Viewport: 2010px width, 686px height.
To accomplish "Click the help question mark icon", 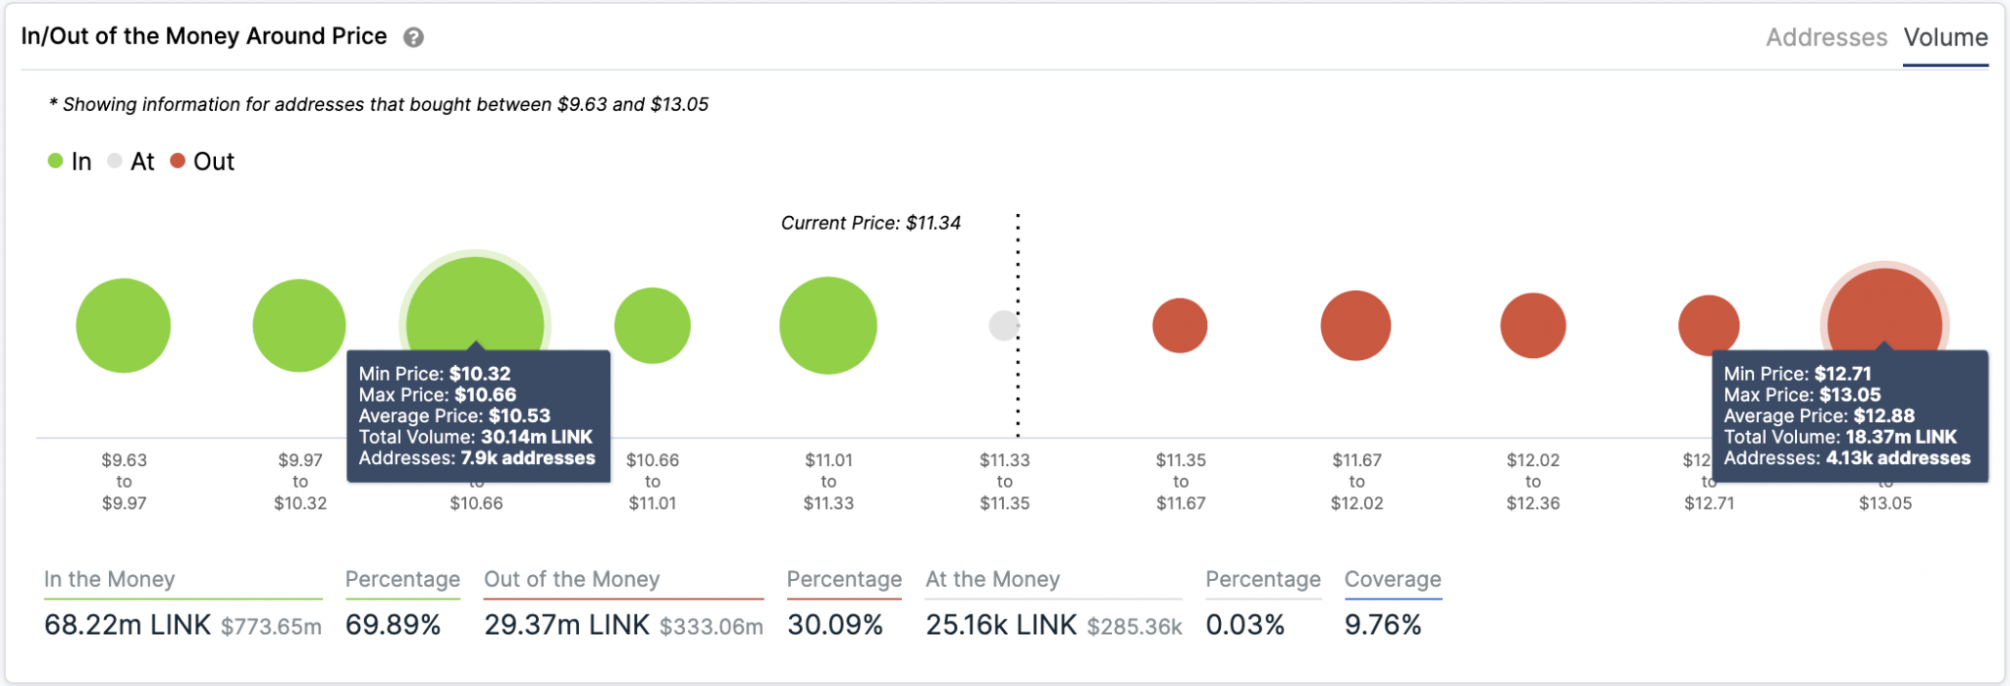I will (x=414, y=37).
